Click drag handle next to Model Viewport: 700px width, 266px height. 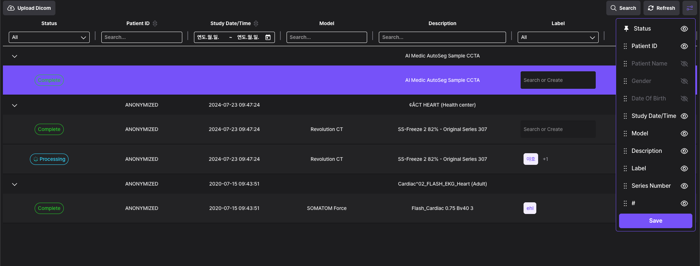625,134
